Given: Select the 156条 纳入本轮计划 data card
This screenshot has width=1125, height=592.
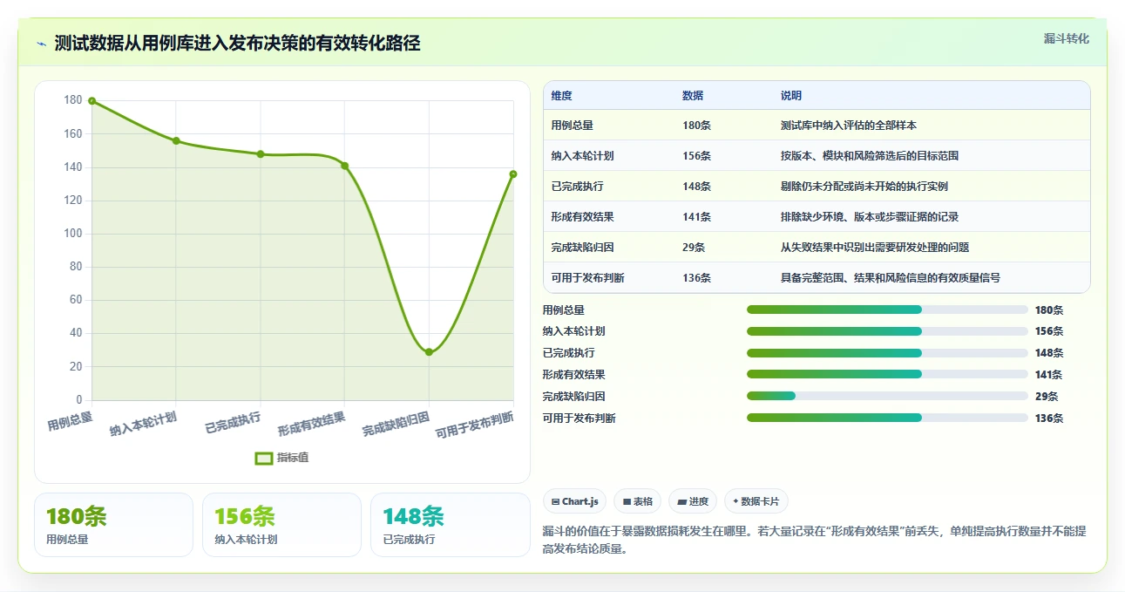Looking at the screenshot, I should pyautogui.click(x=281, y=524).
